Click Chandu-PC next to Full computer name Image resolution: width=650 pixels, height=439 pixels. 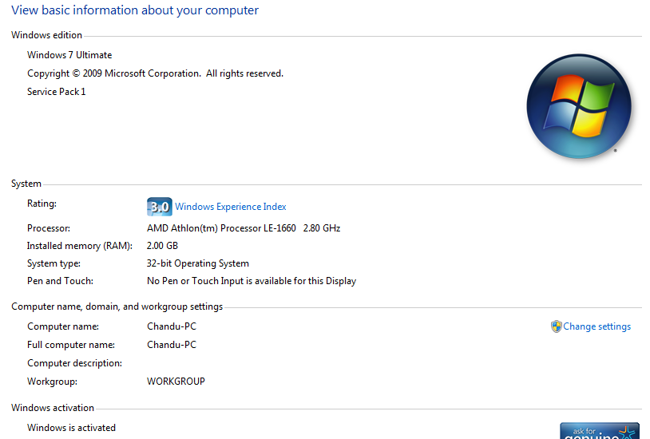(x=172, y=345)
